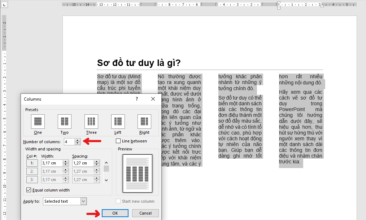Choose the Two columns preset icon

[x=65, y=121]
